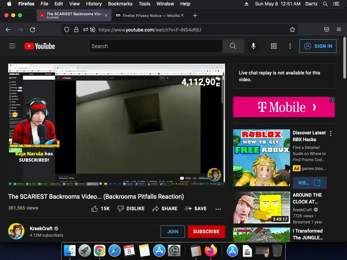
Task: Open System Preferences from the Dock
Action: pos(174,251)
